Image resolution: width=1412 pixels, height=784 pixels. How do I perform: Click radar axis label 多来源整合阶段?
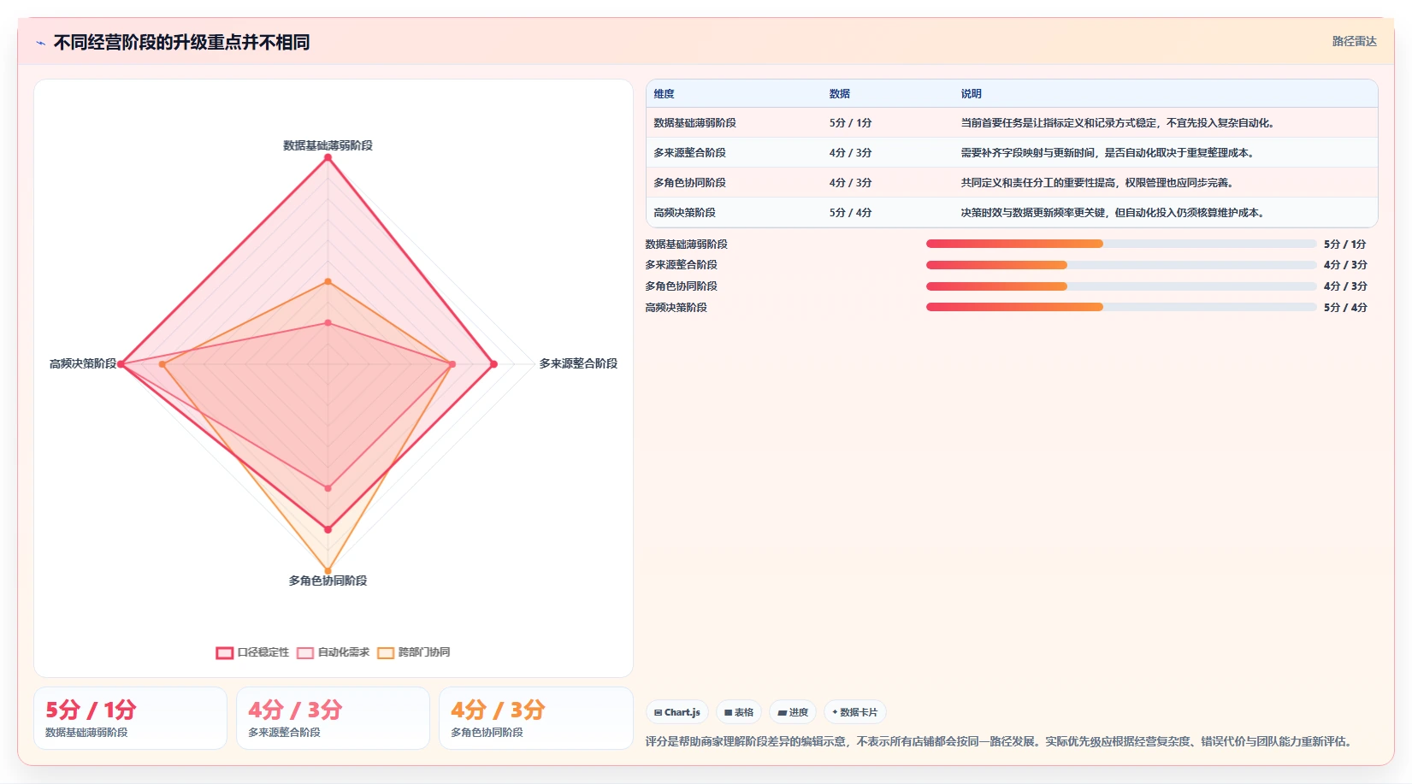pos(578,363)
